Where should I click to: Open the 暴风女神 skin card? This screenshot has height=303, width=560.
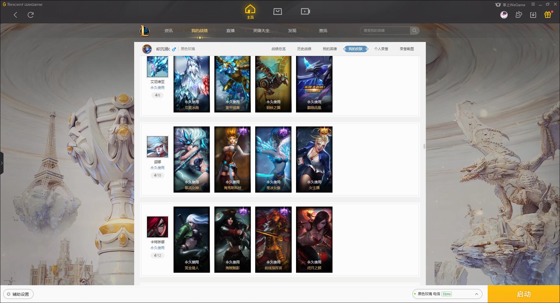192,159
